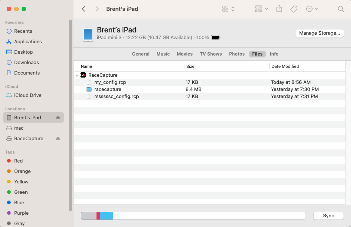
Task: Select the Yellow tag
Action: (x=34, y=182)
